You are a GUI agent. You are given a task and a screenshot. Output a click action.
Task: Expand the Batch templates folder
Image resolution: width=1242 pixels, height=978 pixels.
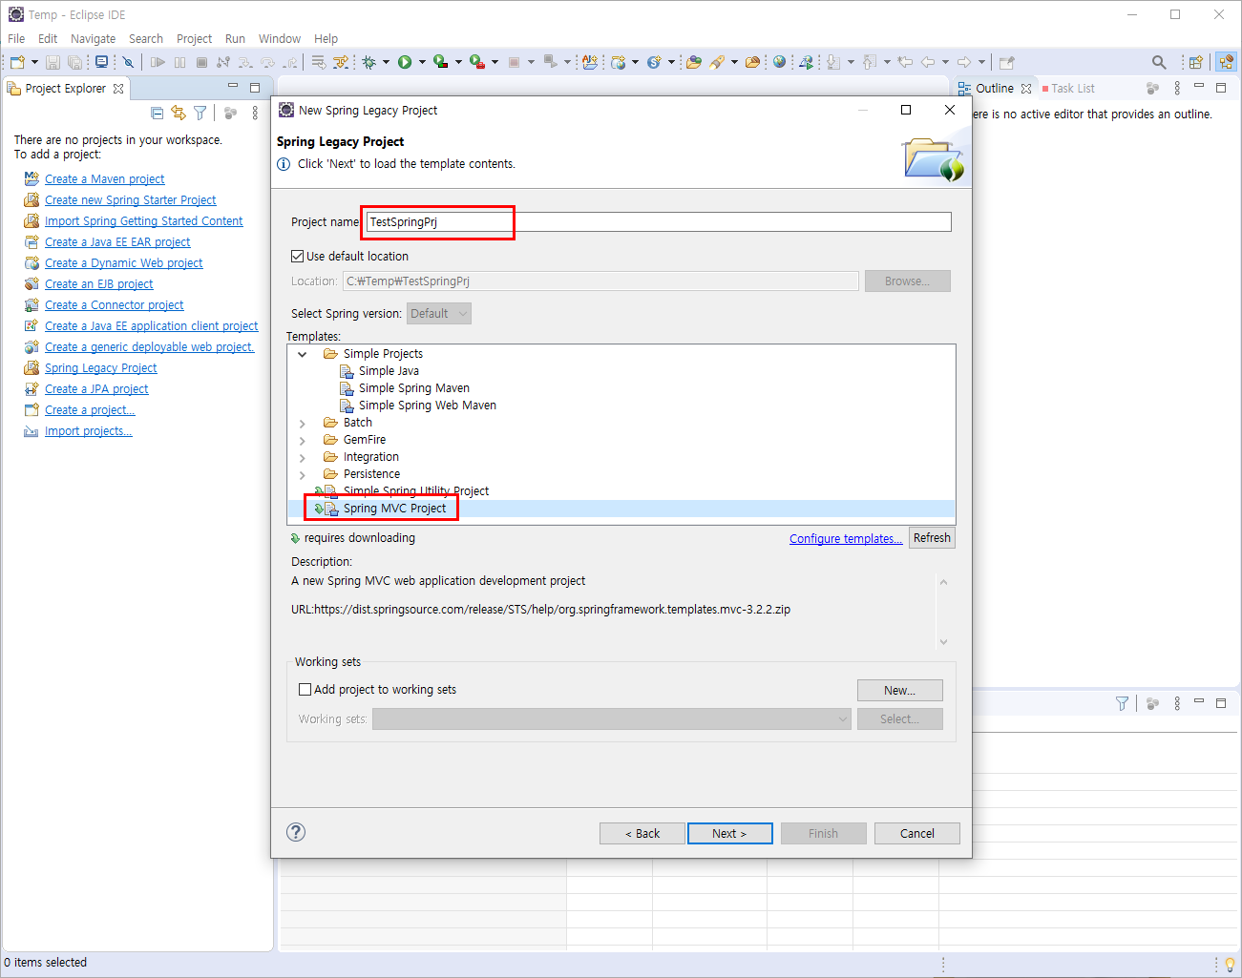coord(303,423)
